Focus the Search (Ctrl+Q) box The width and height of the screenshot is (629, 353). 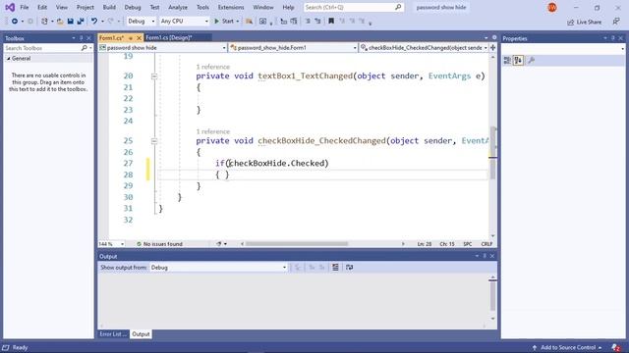354,7
